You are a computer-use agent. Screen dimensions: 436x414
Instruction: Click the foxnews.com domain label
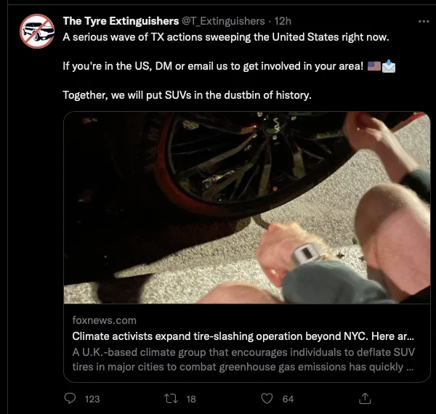pyautogui.click(x=104, y=320)
